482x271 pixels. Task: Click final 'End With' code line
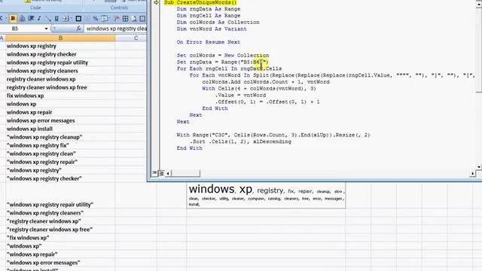[x=189, y=148]
